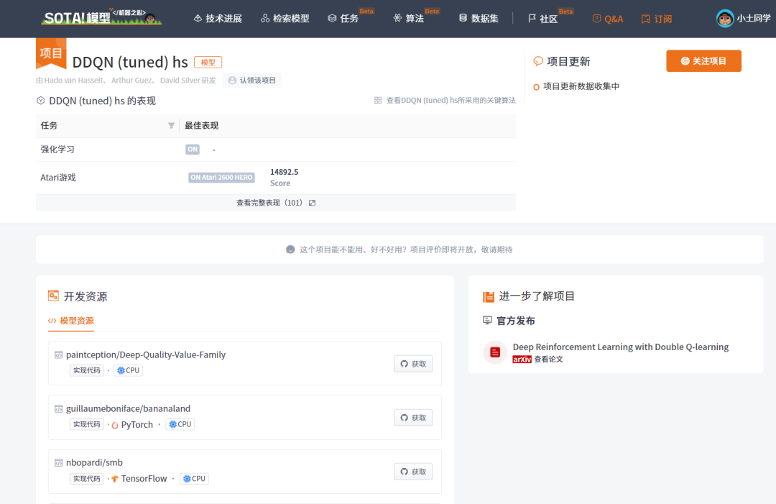Click 实现代码 tag under nbopardi/smb
Viewport: 776px width, 504px height.
pyautogui.click(x=87, y=479)
